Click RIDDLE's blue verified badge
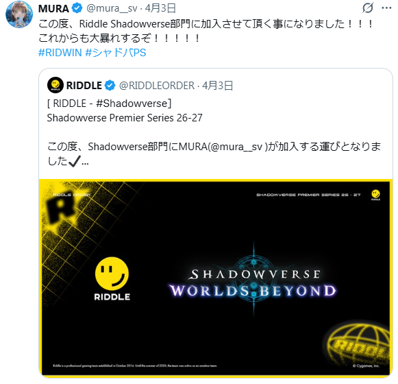Viewport: 398px width, 384px height. [x=110, y=86]
